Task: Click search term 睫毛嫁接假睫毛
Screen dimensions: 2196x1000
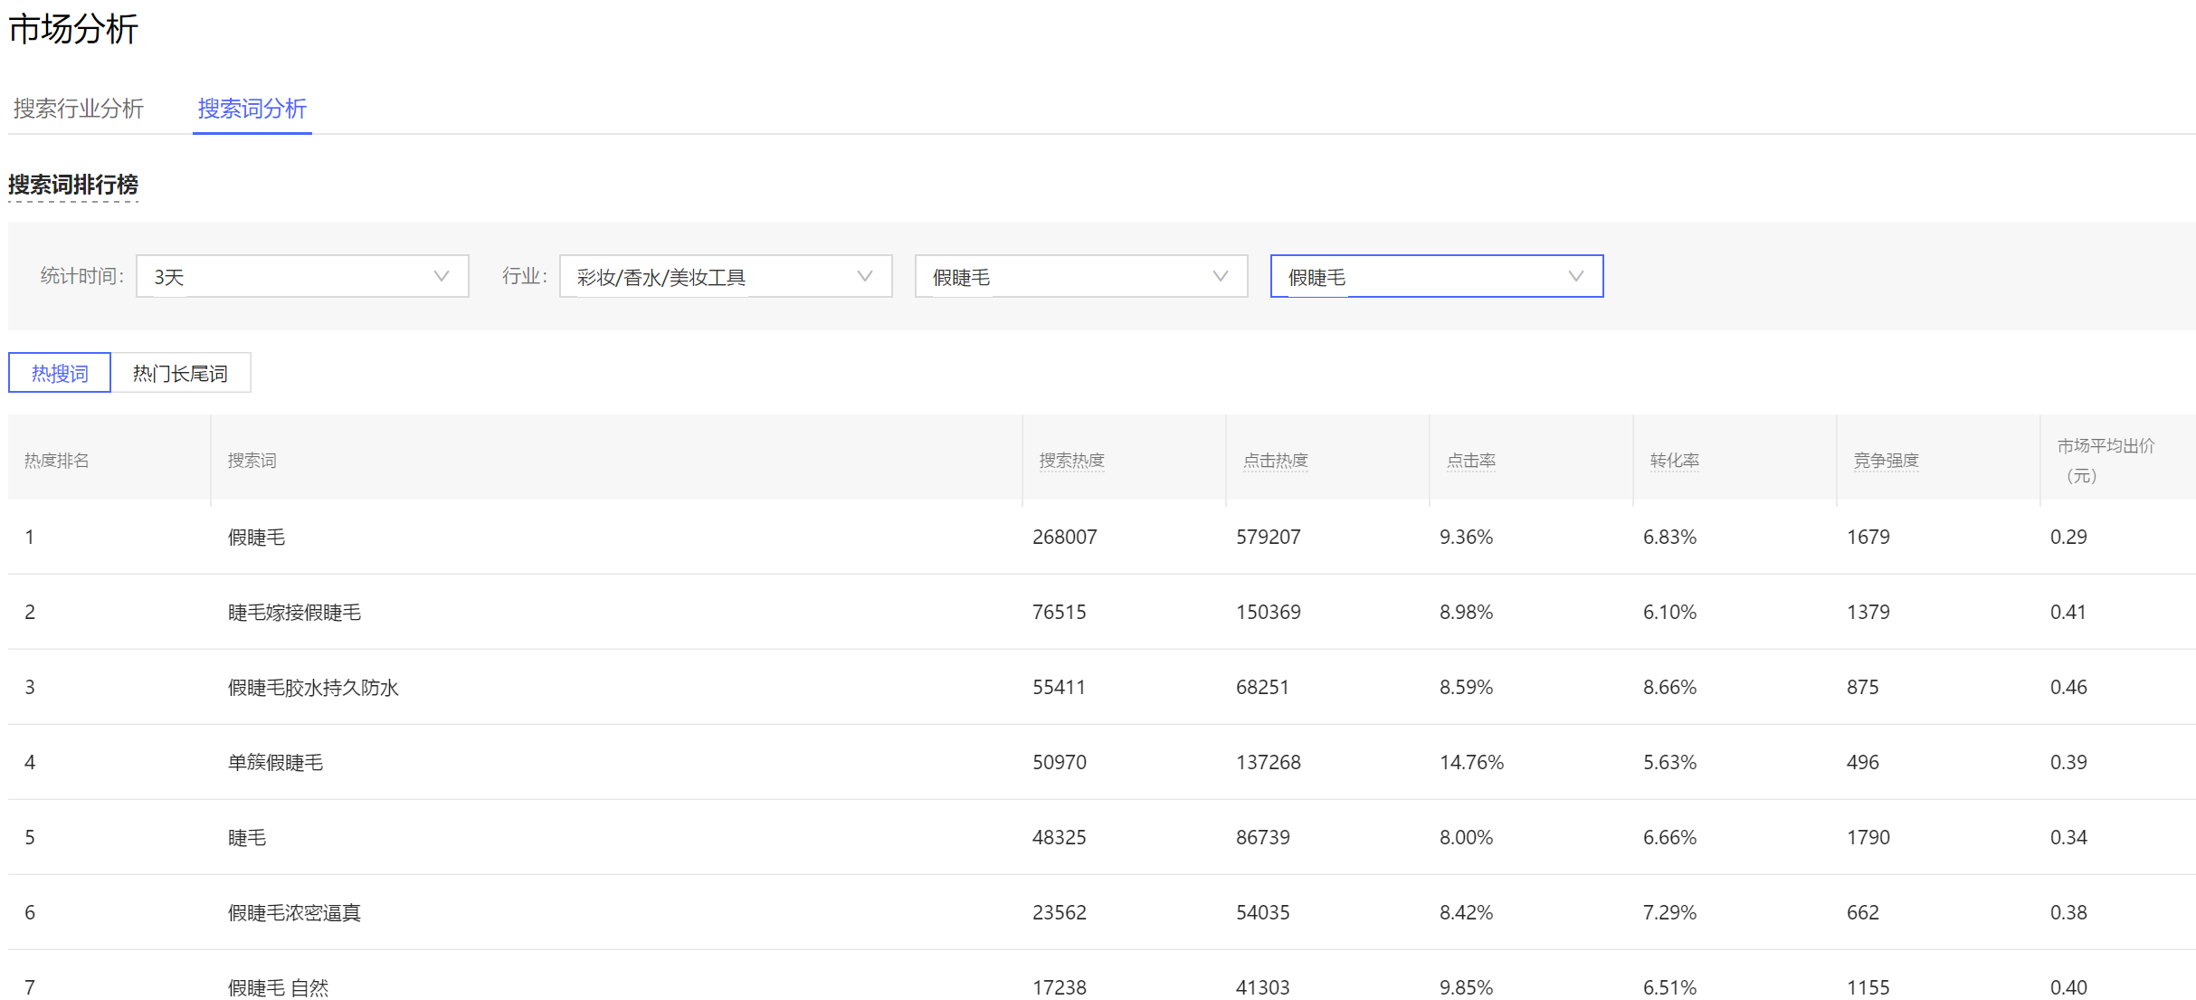Action: pos(294,613)
